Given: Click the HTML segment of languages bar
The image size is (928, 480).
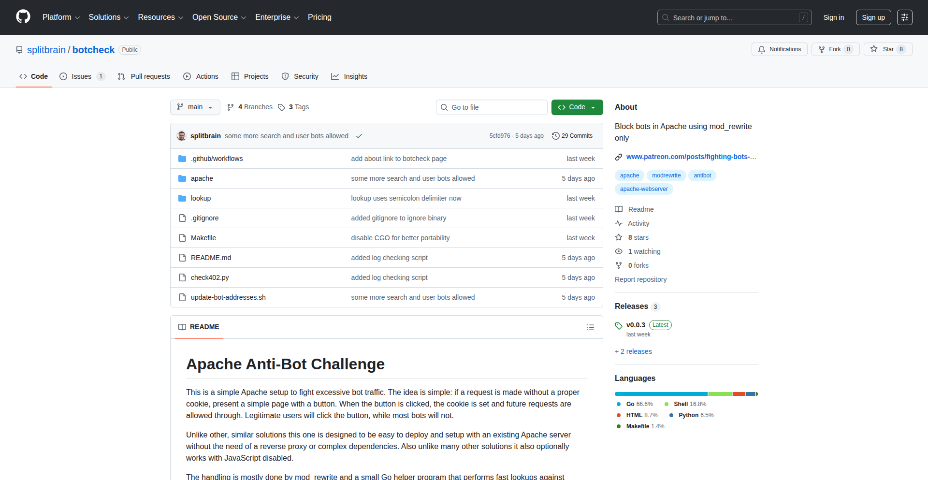Looking at the screenshot, I should pyautogui.click(x=739, y=394).
